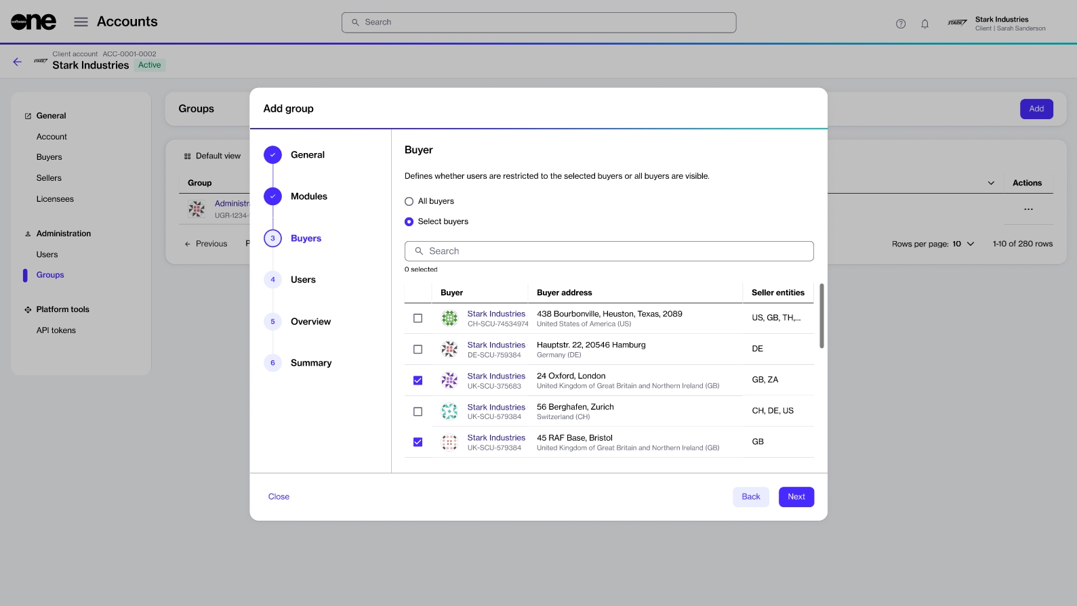Open the help question mark icon
This screenshot has width=1077, height=606.
[x=900, y=24]
